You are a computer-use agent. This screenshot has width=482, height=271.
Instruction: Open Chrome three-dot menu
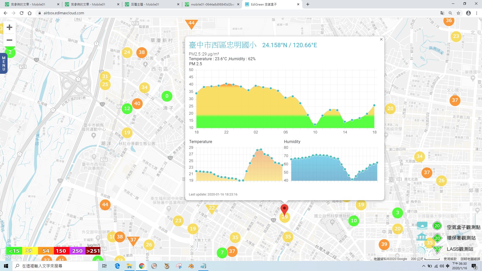click(476, 13)
